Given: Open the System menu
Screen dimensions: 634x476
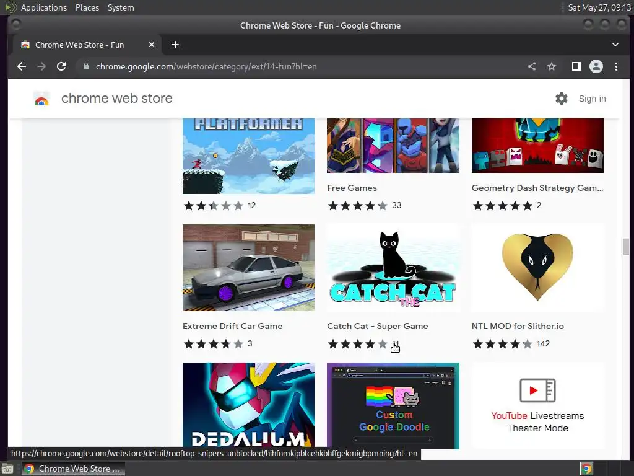Looking at the screenshot, I should coord(121,7).
